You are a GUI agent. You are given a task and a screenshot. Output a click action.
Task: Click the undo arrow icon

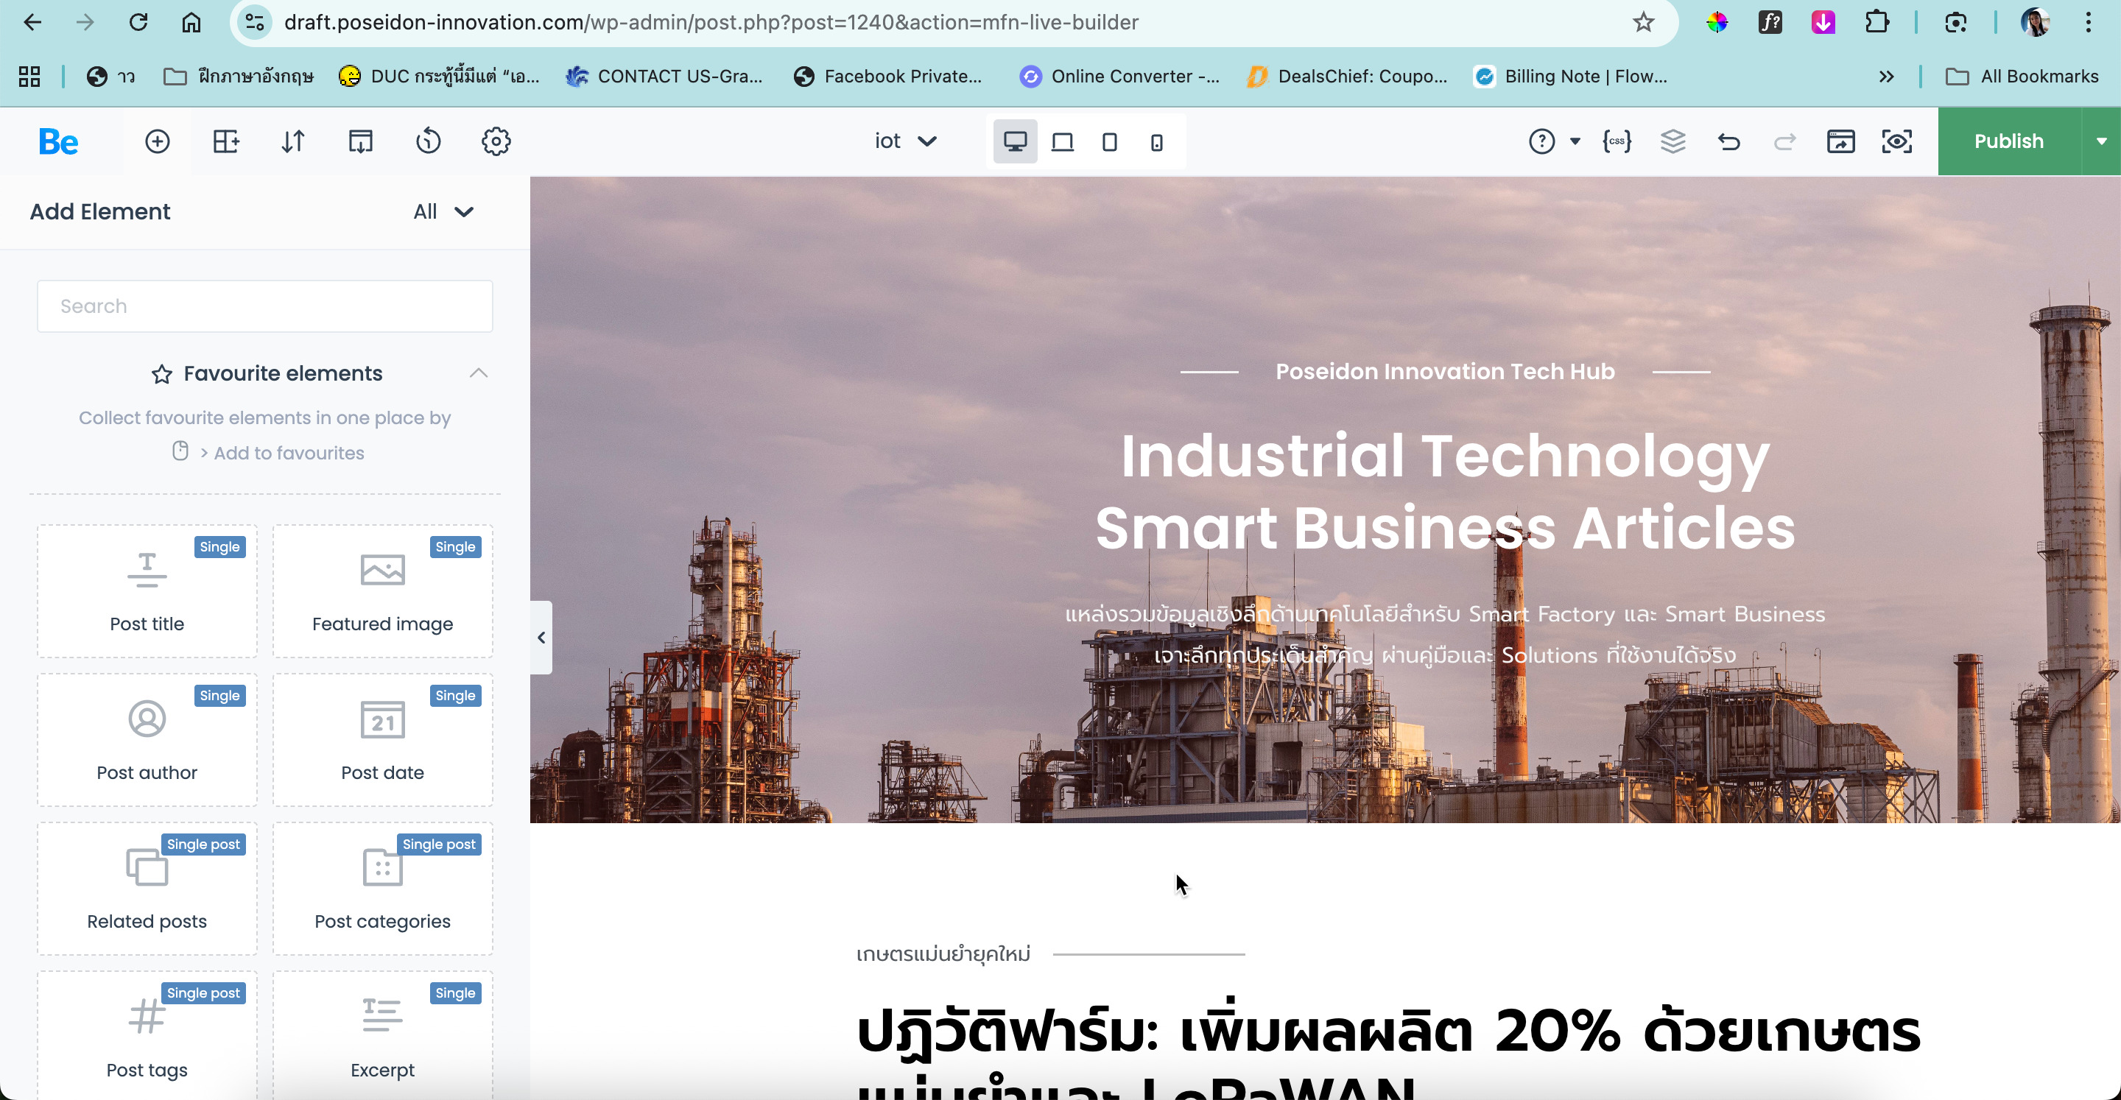(1729, 141)
